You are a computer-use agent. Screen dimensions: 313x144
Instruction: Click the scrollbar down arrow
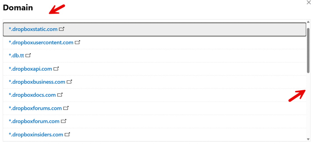308,139
